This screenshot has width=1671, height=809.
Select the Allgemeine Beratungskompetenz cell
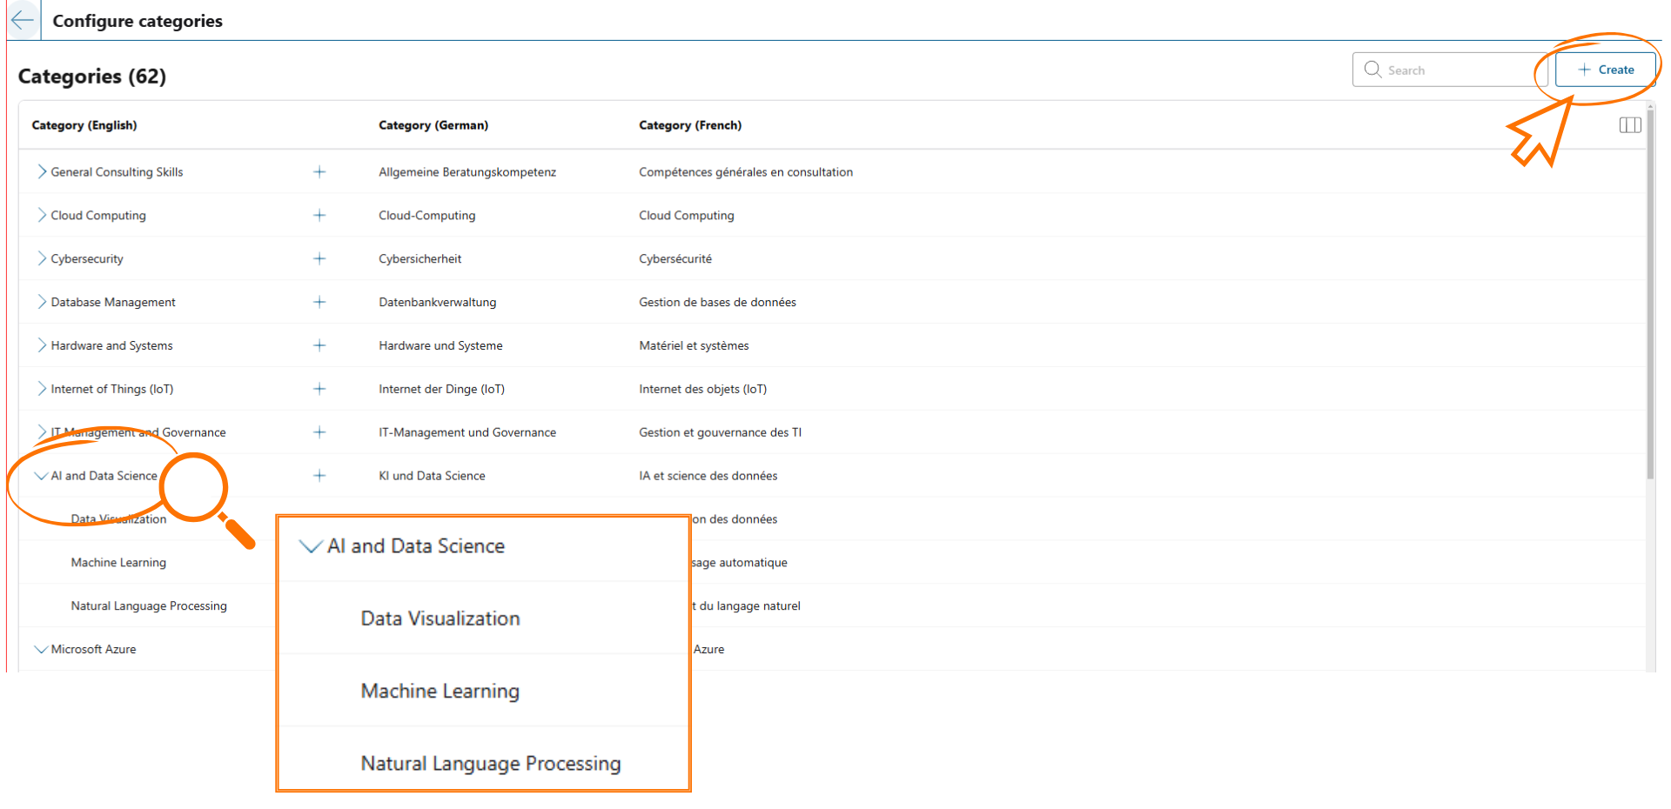[467, 172]
